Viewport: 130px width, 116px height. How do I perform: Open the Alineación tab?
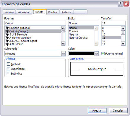(x=24, y=12)
